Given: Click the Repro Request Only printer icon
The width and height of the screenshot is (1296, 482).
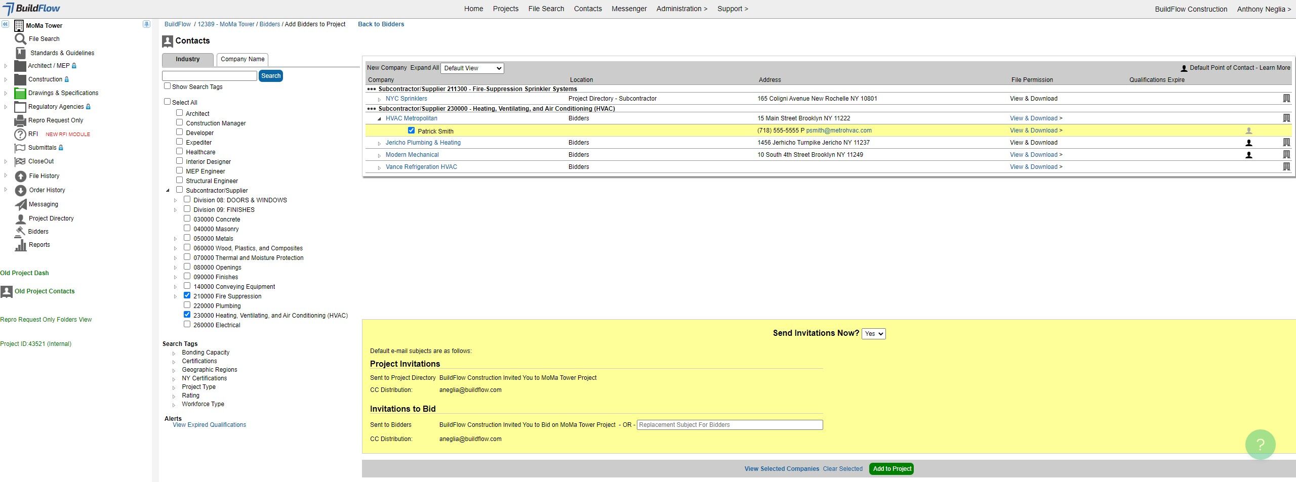Looking at the screenshot, I should tap(20, 120).
